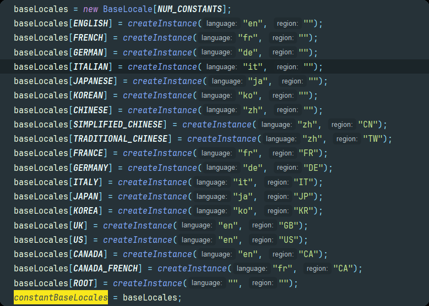Viewport: 429px width, 306px height.
Task: Click the "US" region string
Action: point(289,240)
